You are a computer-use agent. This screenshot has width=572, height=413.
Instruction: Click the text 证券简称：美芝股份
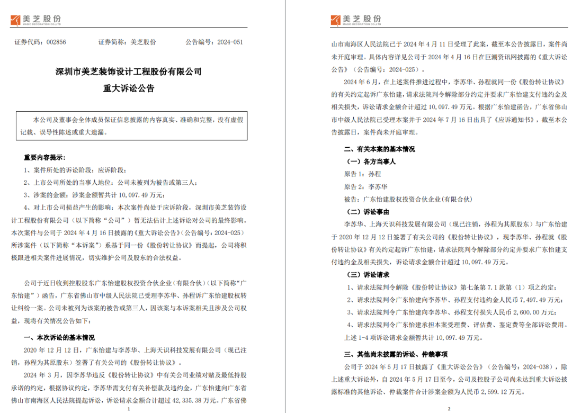[127, 42]
